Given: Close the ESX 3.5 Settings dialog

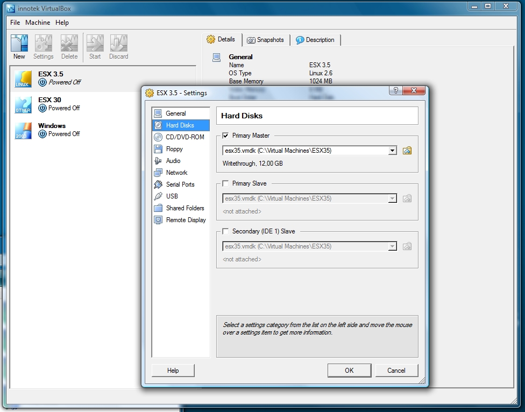Looking at the screenshot, I should point(414,90).
